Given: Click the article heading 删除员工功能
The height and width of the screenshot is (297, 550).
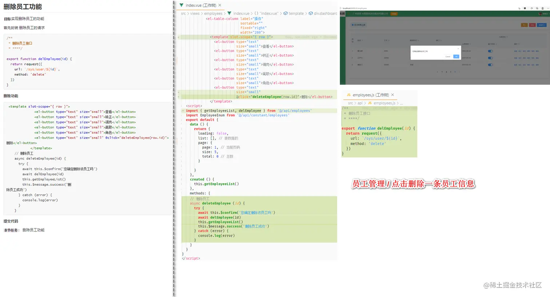Looking at the screenshot, I should 23,7.
